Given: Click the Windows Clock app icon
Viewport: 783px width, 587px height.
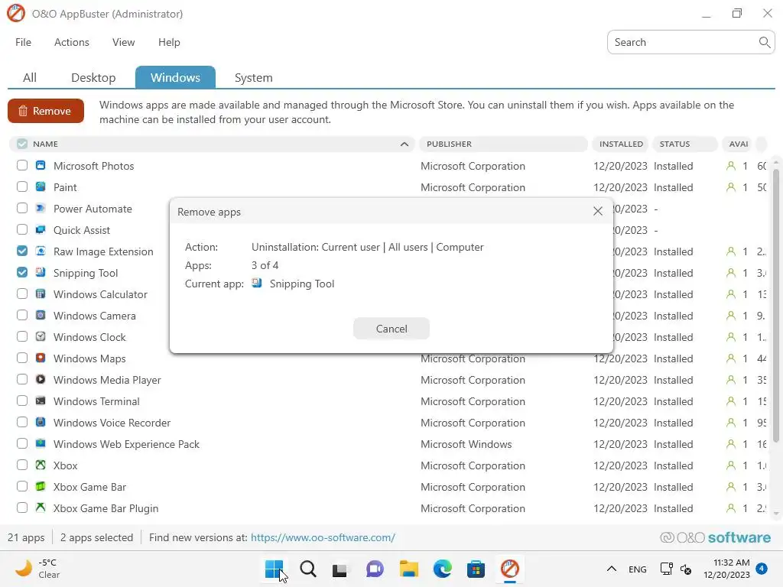Looking at the screenshot, I should click(41, 337).
